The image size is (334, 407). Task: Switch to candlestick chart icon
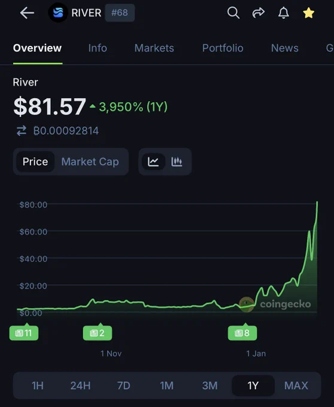177,162
